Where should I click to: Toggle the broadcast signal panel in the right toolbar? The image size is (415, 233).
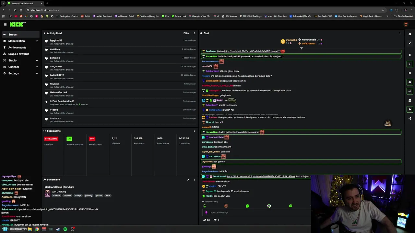click(x=410, y=91)
